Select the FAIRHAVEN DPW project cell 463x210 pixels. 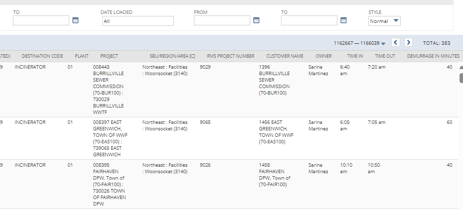(x=109, y=184)
